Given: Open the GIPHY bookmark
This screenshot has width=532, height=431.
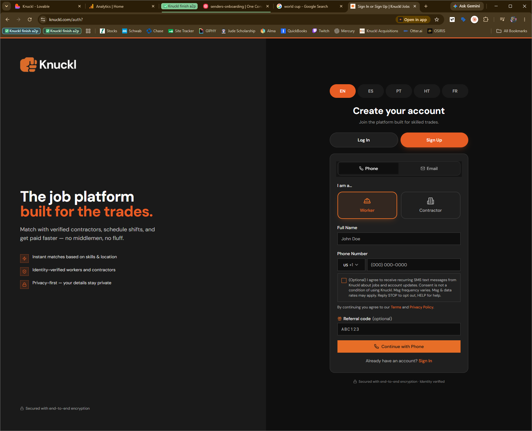Looking at the screenshot, I should coord(208,31).
